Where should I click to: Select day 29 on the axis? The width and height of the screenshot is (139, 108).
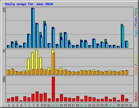(122, 105)
